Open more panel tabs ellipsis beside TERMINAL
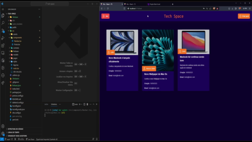This screenshot has height=142, width=252. point(60,104)
